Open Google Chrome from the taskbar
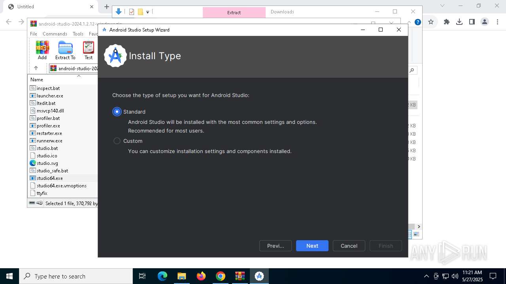 tap(221, 276)
